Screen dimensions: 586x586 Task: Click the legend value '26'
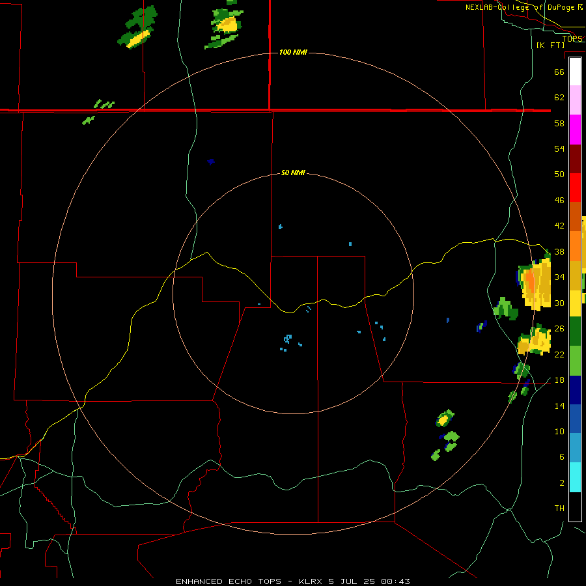point(559,329)
